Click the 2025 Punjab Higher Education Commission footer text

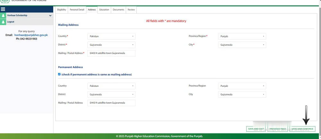click(160, 136)
